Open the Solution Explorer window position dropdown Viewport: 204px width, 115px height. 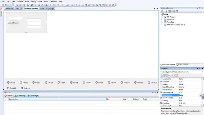click(x=198, y=8)
